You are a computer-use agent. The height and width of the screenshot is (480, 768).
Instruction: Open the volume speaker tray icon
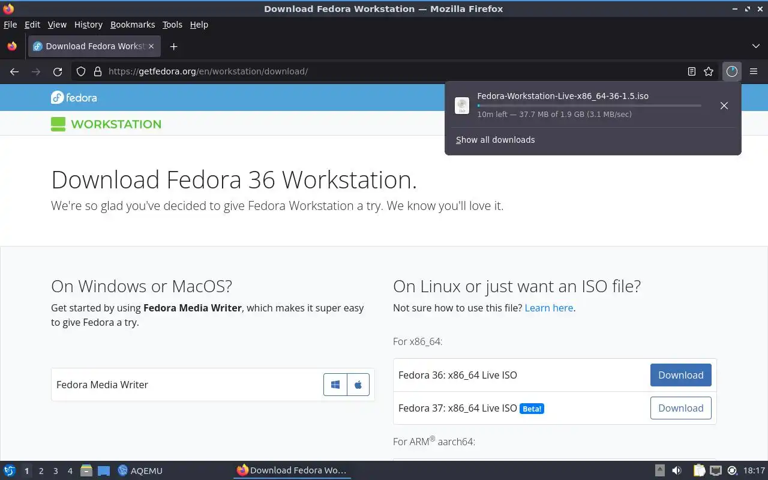click(677, 470)
